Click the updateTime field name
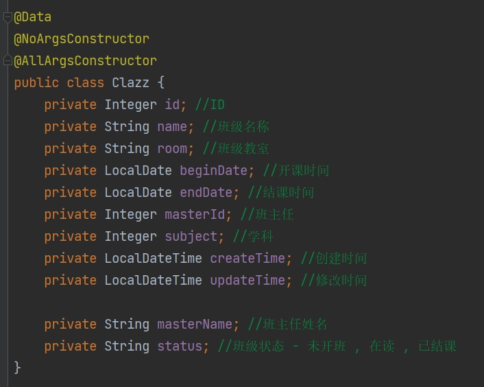This screenshot has width=484, height=387. [247, 281]
